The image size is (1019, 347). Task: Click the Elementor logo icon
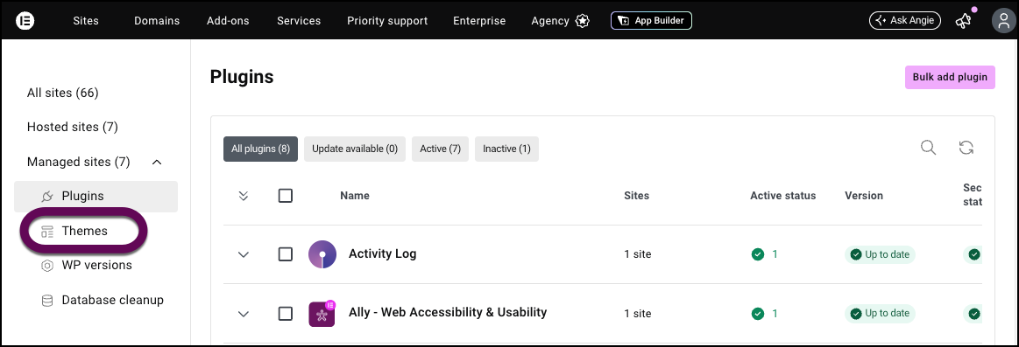pos(25,21)
